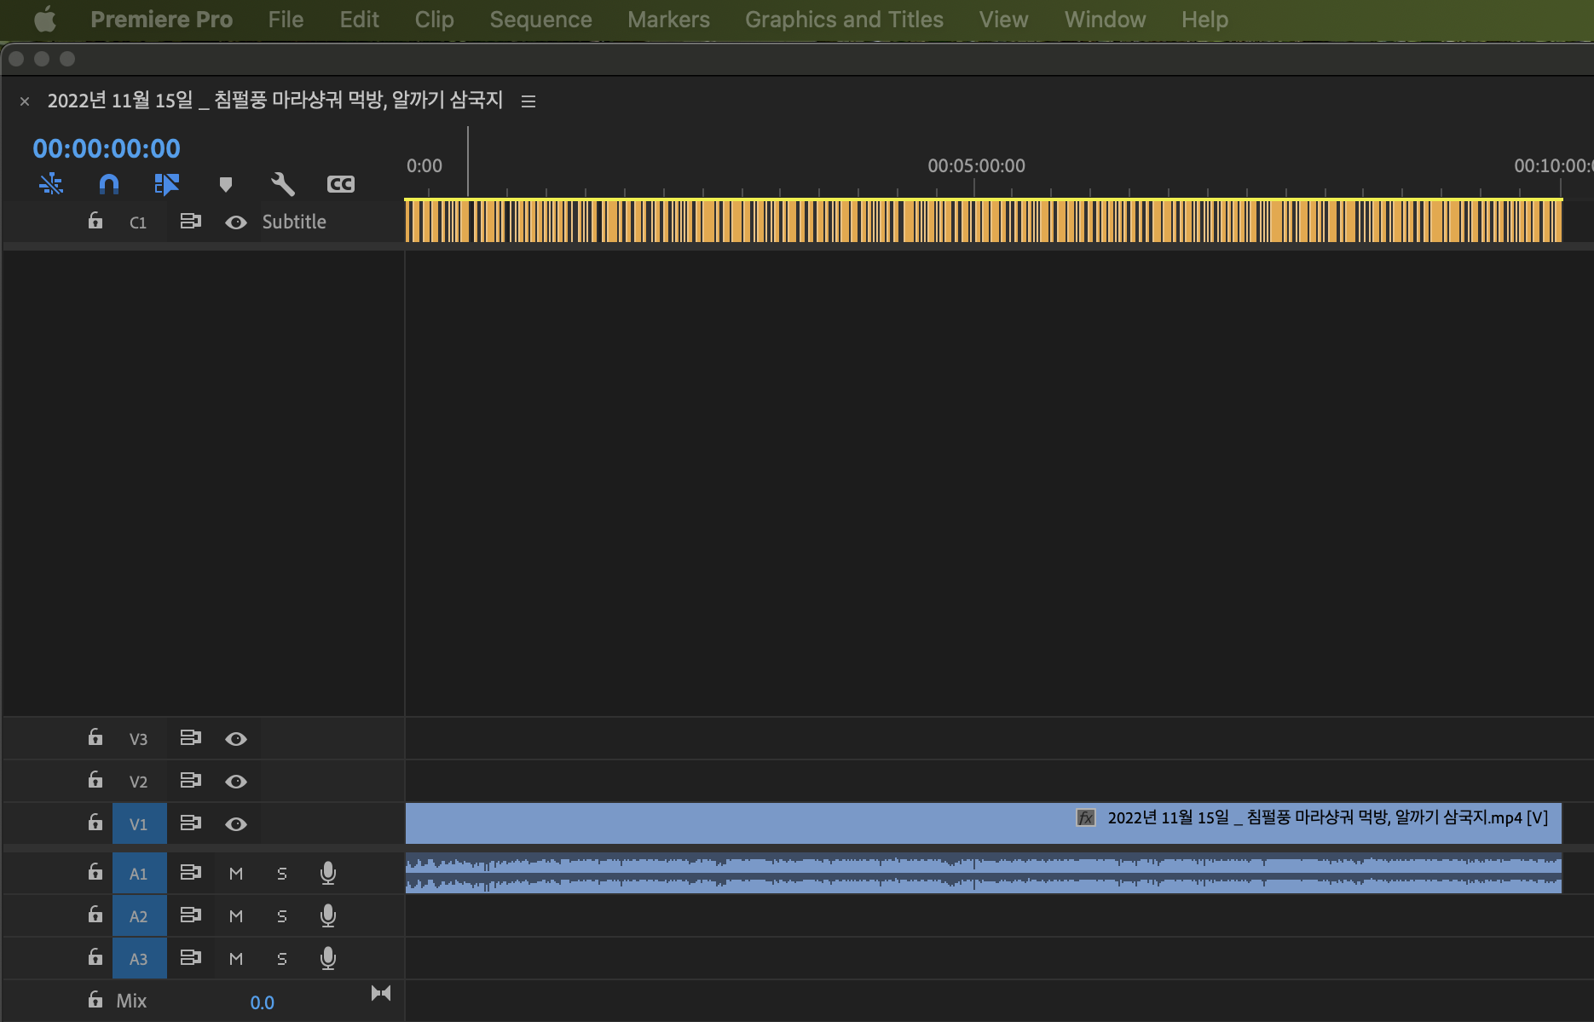
Task: Solo the A3 audio track
Action: point(282,959)
